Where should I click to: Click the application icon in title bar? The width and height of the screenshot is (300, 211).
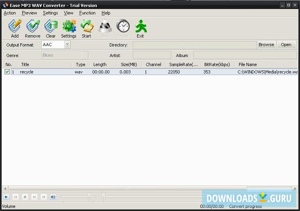pos(5,5)
